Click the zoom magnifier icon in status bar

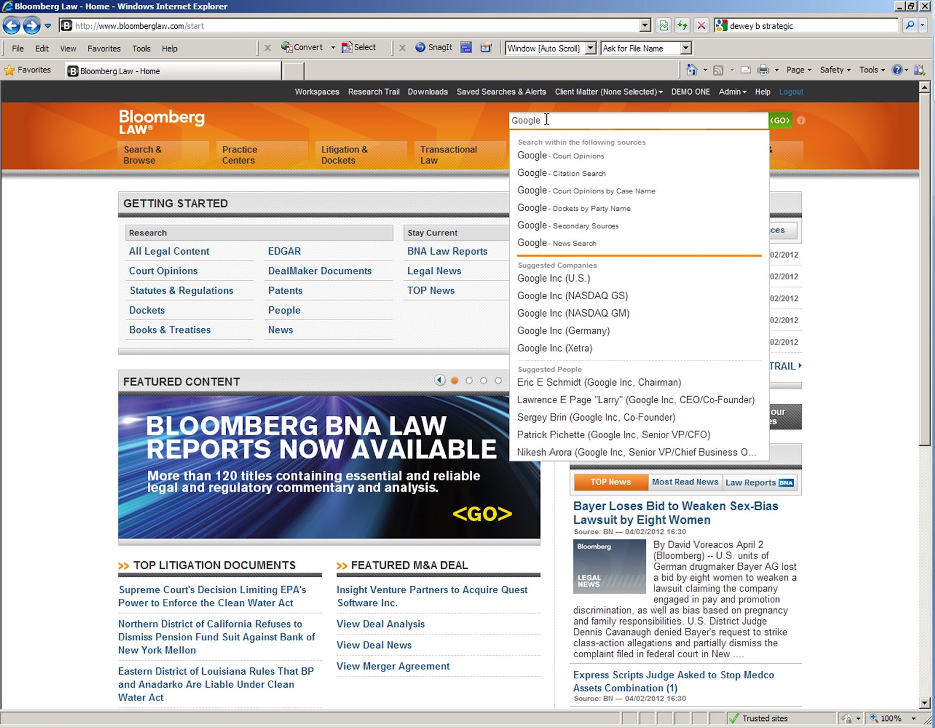tap(874, 719)
